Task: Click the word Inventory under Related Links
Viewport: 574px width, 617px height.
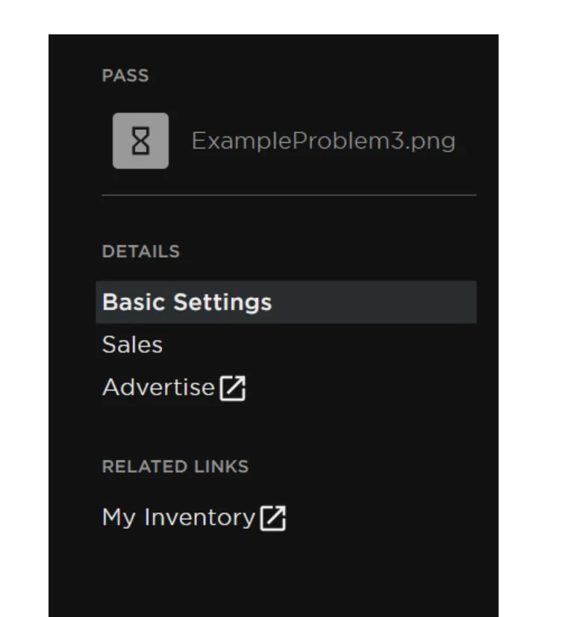Action: pos(199,518)
